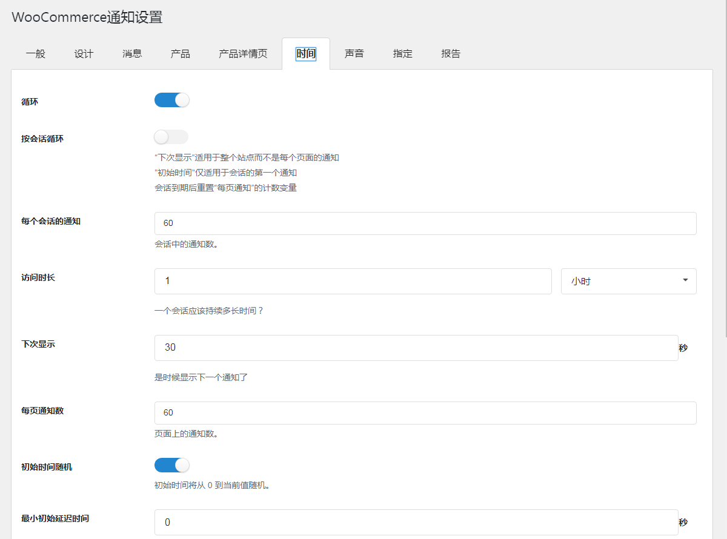
Task: Click the 循环 setting label
Action: pyautogui.click(x=30, y=102)
